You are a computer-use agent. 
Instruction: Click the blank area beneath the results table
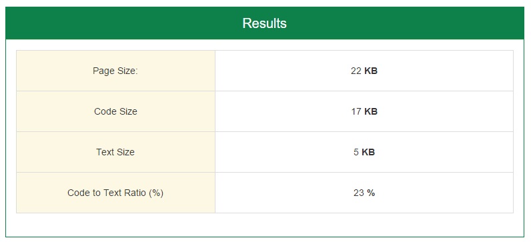[x=264, y=225]
